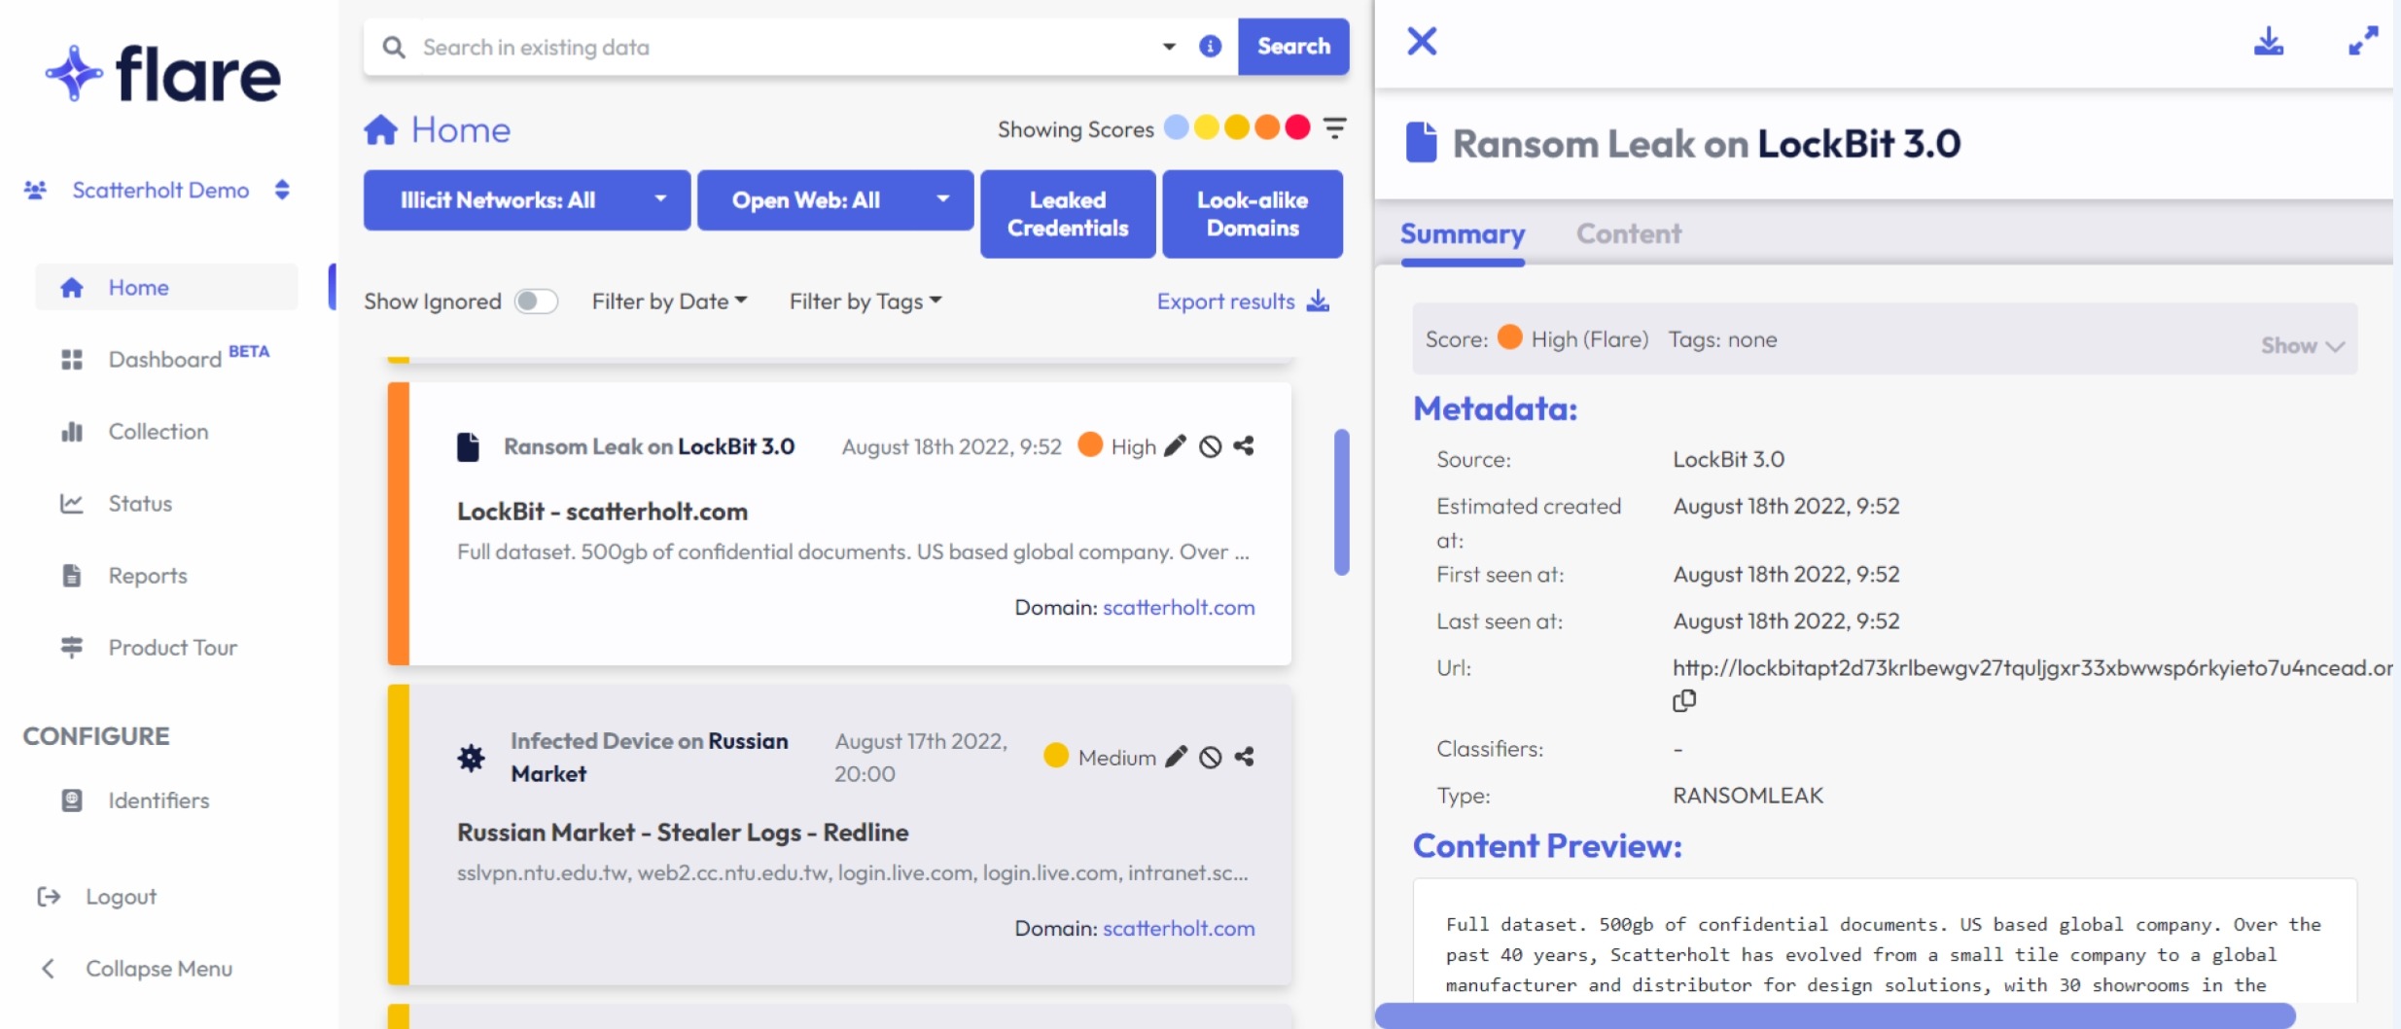Click the Product Tour signpost icon
Screen dimensions: 2401x1029
tap(72, 648)
